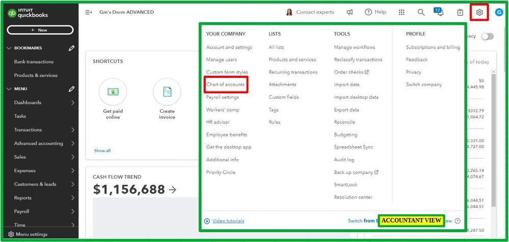Image resolution: width=509 pixels, height=242 pixels.
Task: Open Rules list
Action: point(275,122)
